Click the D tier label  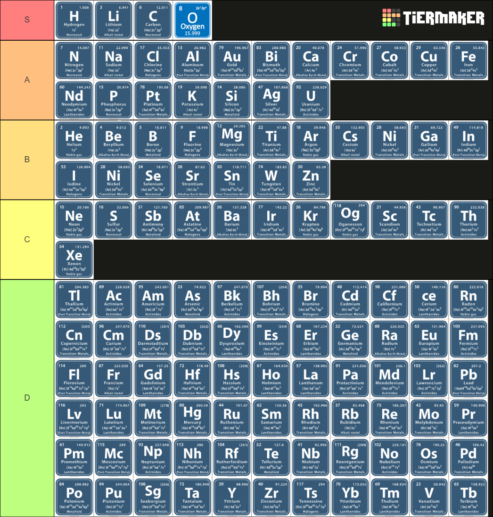[x=27, y=397]
